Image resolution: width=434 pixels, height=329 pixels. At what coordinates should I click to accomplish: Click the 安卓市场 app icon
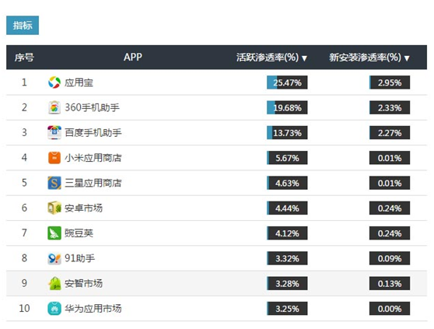(x=54, y=208)
